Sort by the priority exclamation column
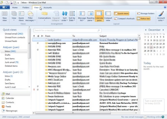The height and width of the screenshot is (119, 167). pyautogui.click(x=34, y=36)
